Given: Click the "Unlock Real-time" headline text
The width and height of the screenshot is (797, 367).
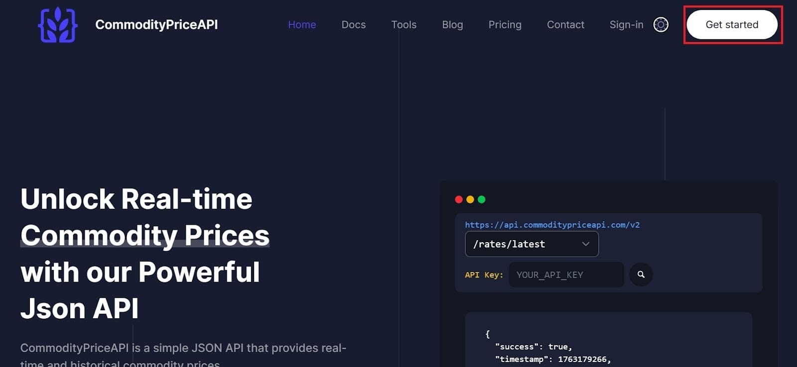Looking at the screenshot, I should coord(136,199).
